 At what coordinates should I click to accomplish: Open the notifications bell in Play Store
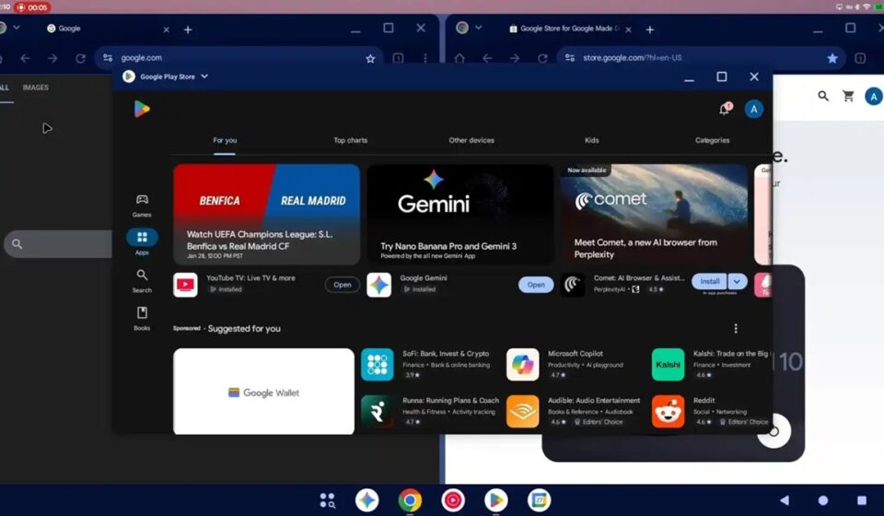[724, 110]
